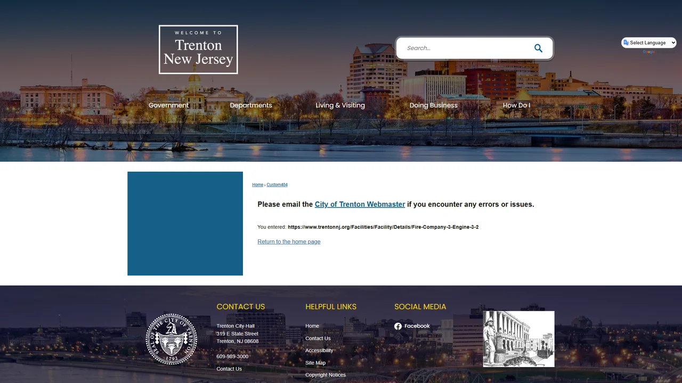This screenshot has height=383, width=682.
Task: Click Return to the home page link
Action: [x=289, y=242]
